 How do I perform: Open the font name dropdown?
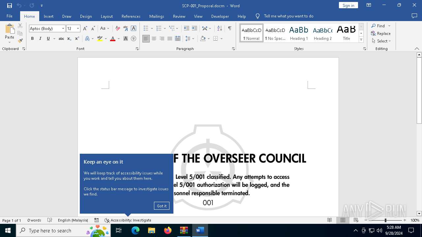tap(63, 29)
